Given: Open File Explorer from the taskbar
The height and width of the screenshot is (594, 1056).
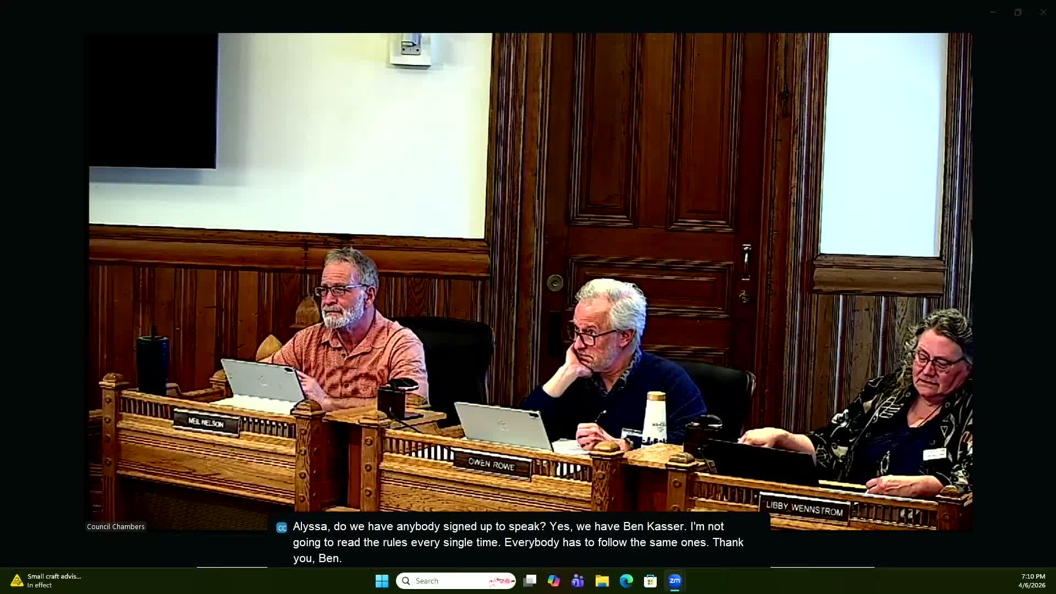Looking at the screenshot, I should click(602, 581).
